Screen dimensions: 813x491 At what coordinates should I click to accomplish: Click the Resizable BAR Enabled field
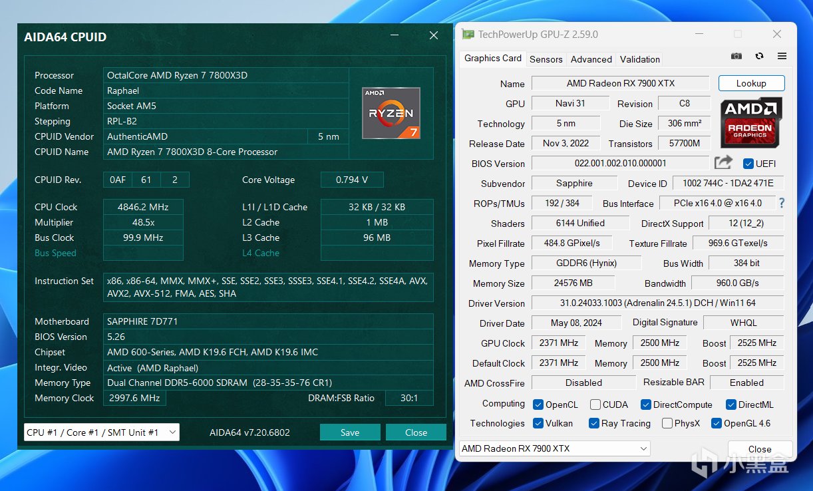746,383
